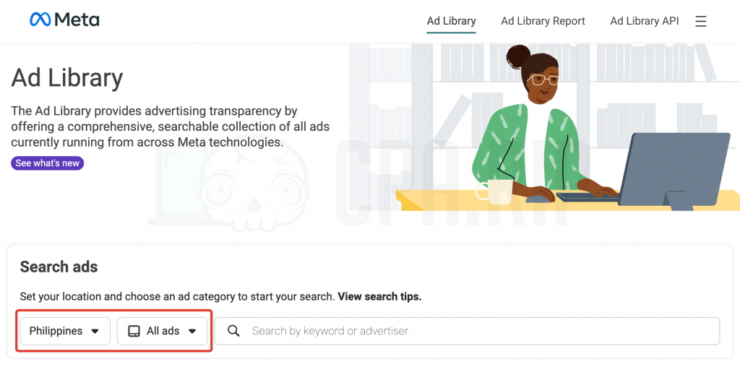Open the Philippines country selector
This screenshot has height=367, width=740.
(x=65, y=331)
